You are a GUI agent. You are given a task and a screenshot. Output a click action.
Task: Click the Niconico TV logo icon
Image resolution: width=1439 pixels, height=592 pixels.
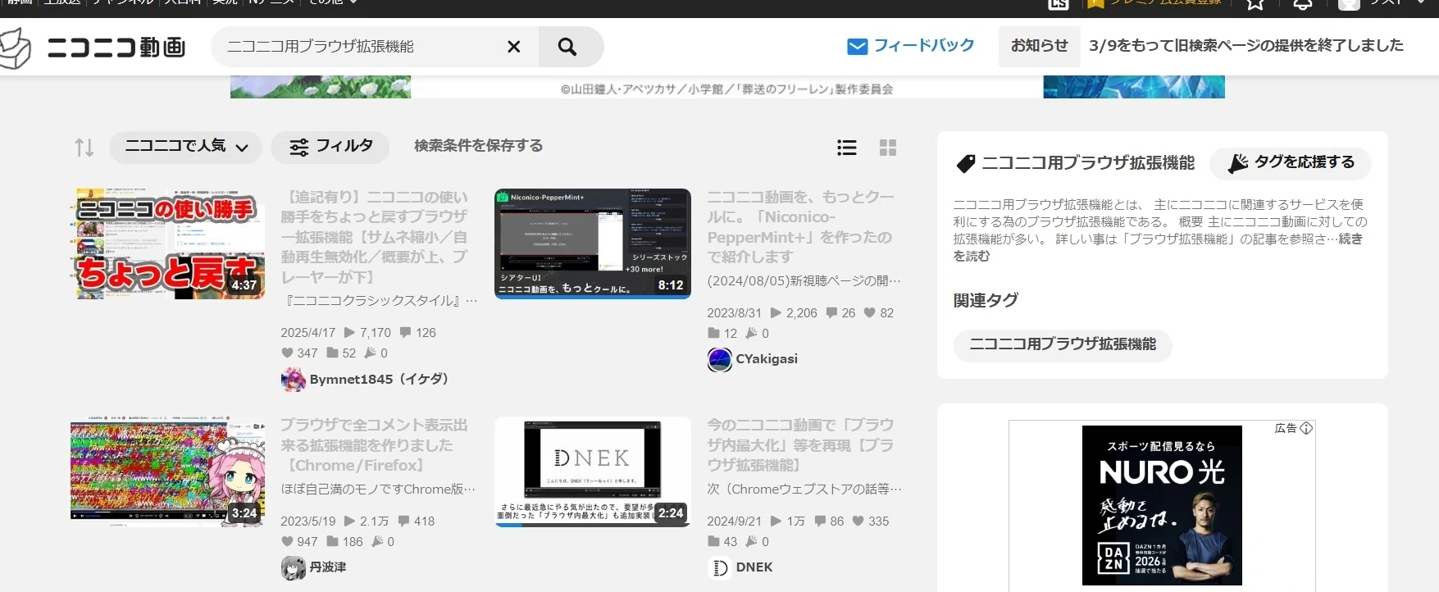coord(15,48)
